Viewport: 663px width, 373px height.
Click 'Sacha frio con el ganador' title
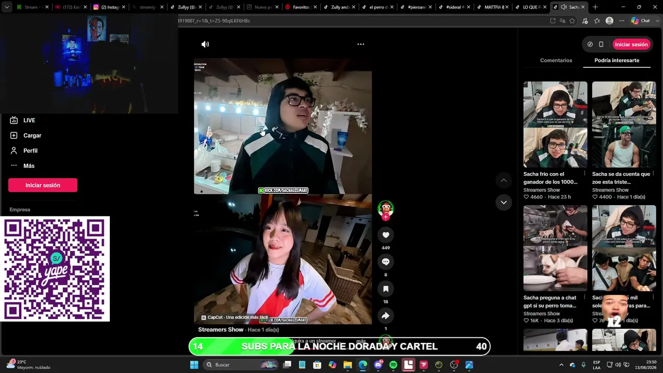click(551, 178)
